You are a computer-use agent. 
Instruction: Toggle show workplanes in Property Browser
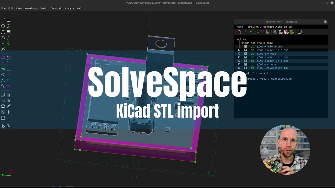click(239, 32)
